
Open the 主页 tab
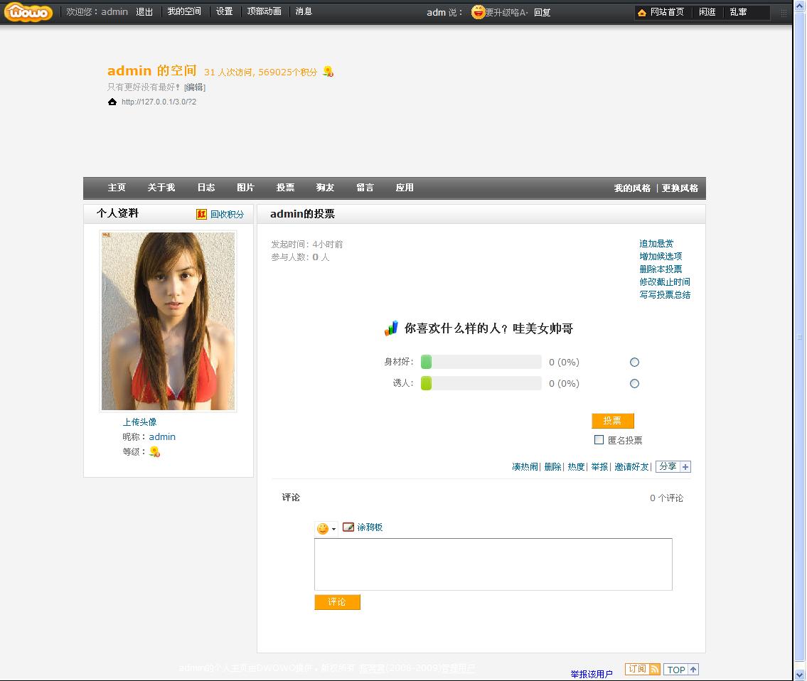pyautogui.click(x=117, y=188)
